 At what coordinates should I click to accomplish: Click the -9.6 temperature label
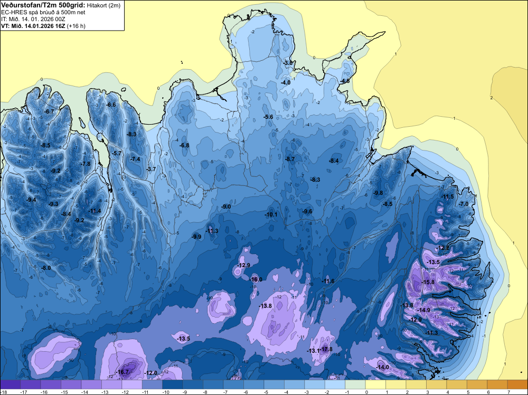coord(307,211)
